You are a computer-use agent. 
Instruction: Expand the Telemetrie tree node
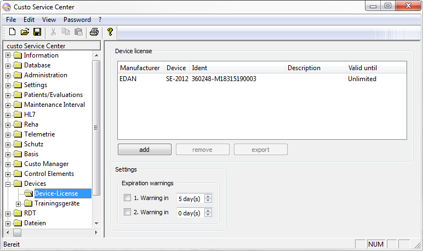8,135
